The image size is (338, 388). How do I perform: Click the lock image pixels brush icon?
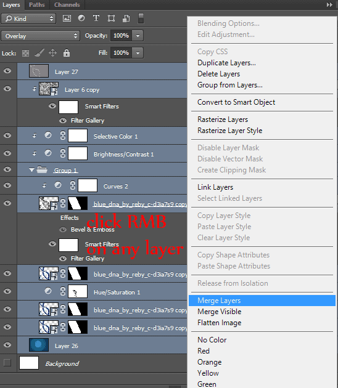(39, 53)
